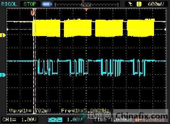This screenshot has height=124, width=170.
Task: Click the RIGOL logo
Action: pyautogui.click(x=9, y=4)
